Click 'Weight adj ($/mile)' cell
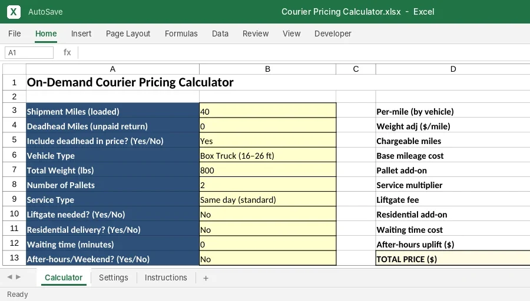The image size is (530, 301). tap(453, 125)
